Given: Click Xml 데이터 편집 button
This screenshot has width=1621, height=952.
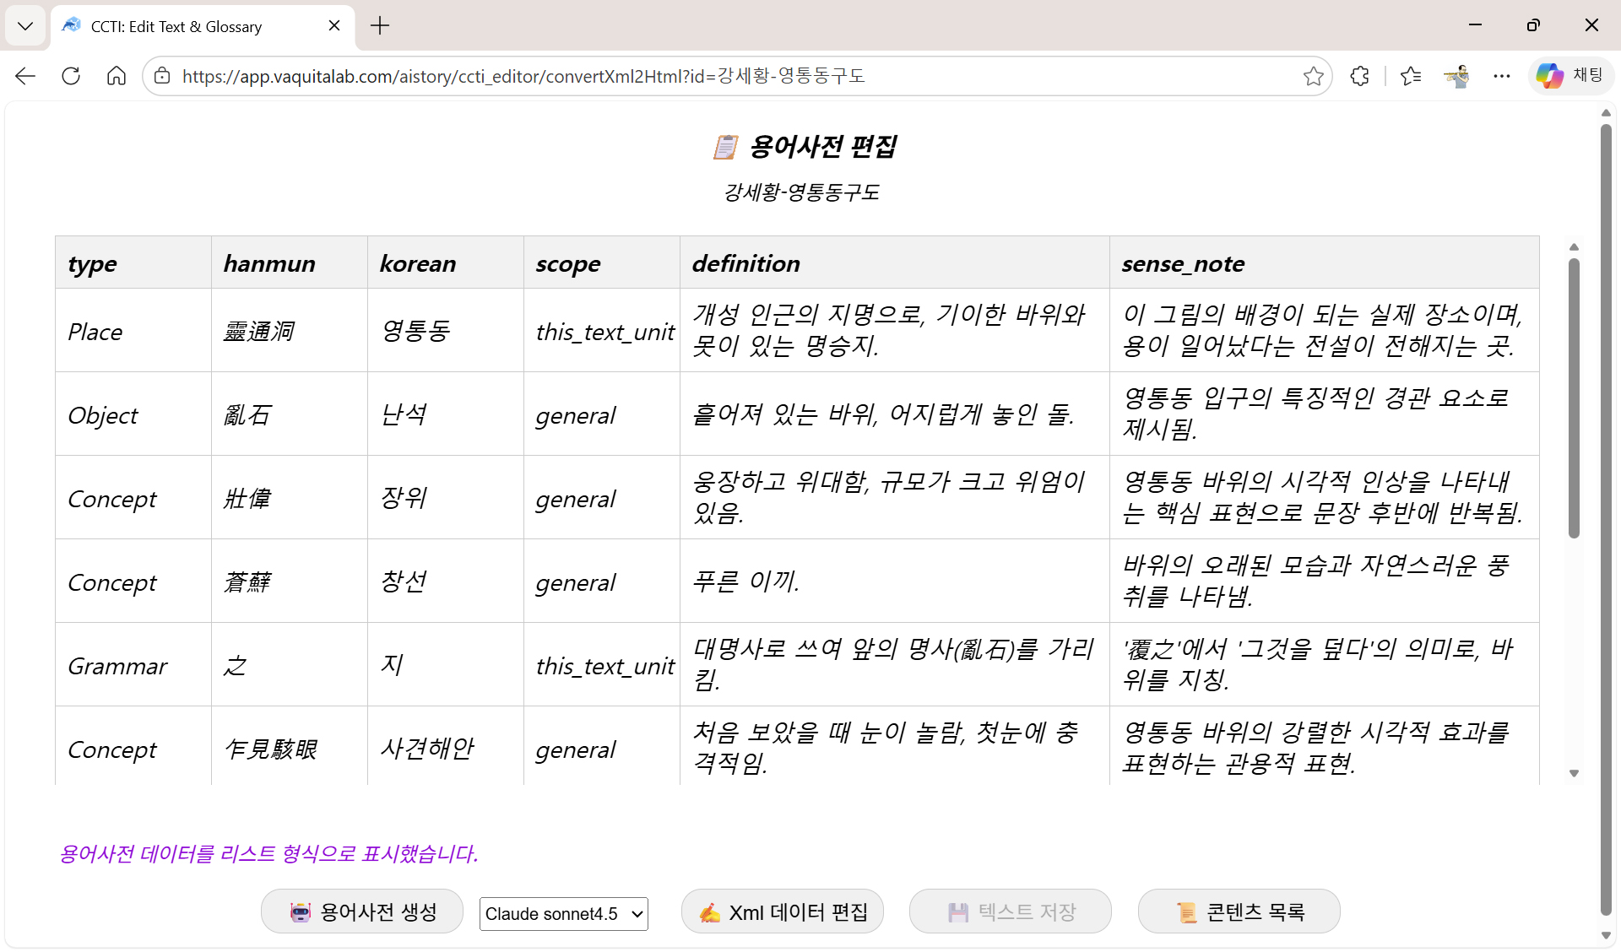Looking at the screenshot, I should (783, 911).
